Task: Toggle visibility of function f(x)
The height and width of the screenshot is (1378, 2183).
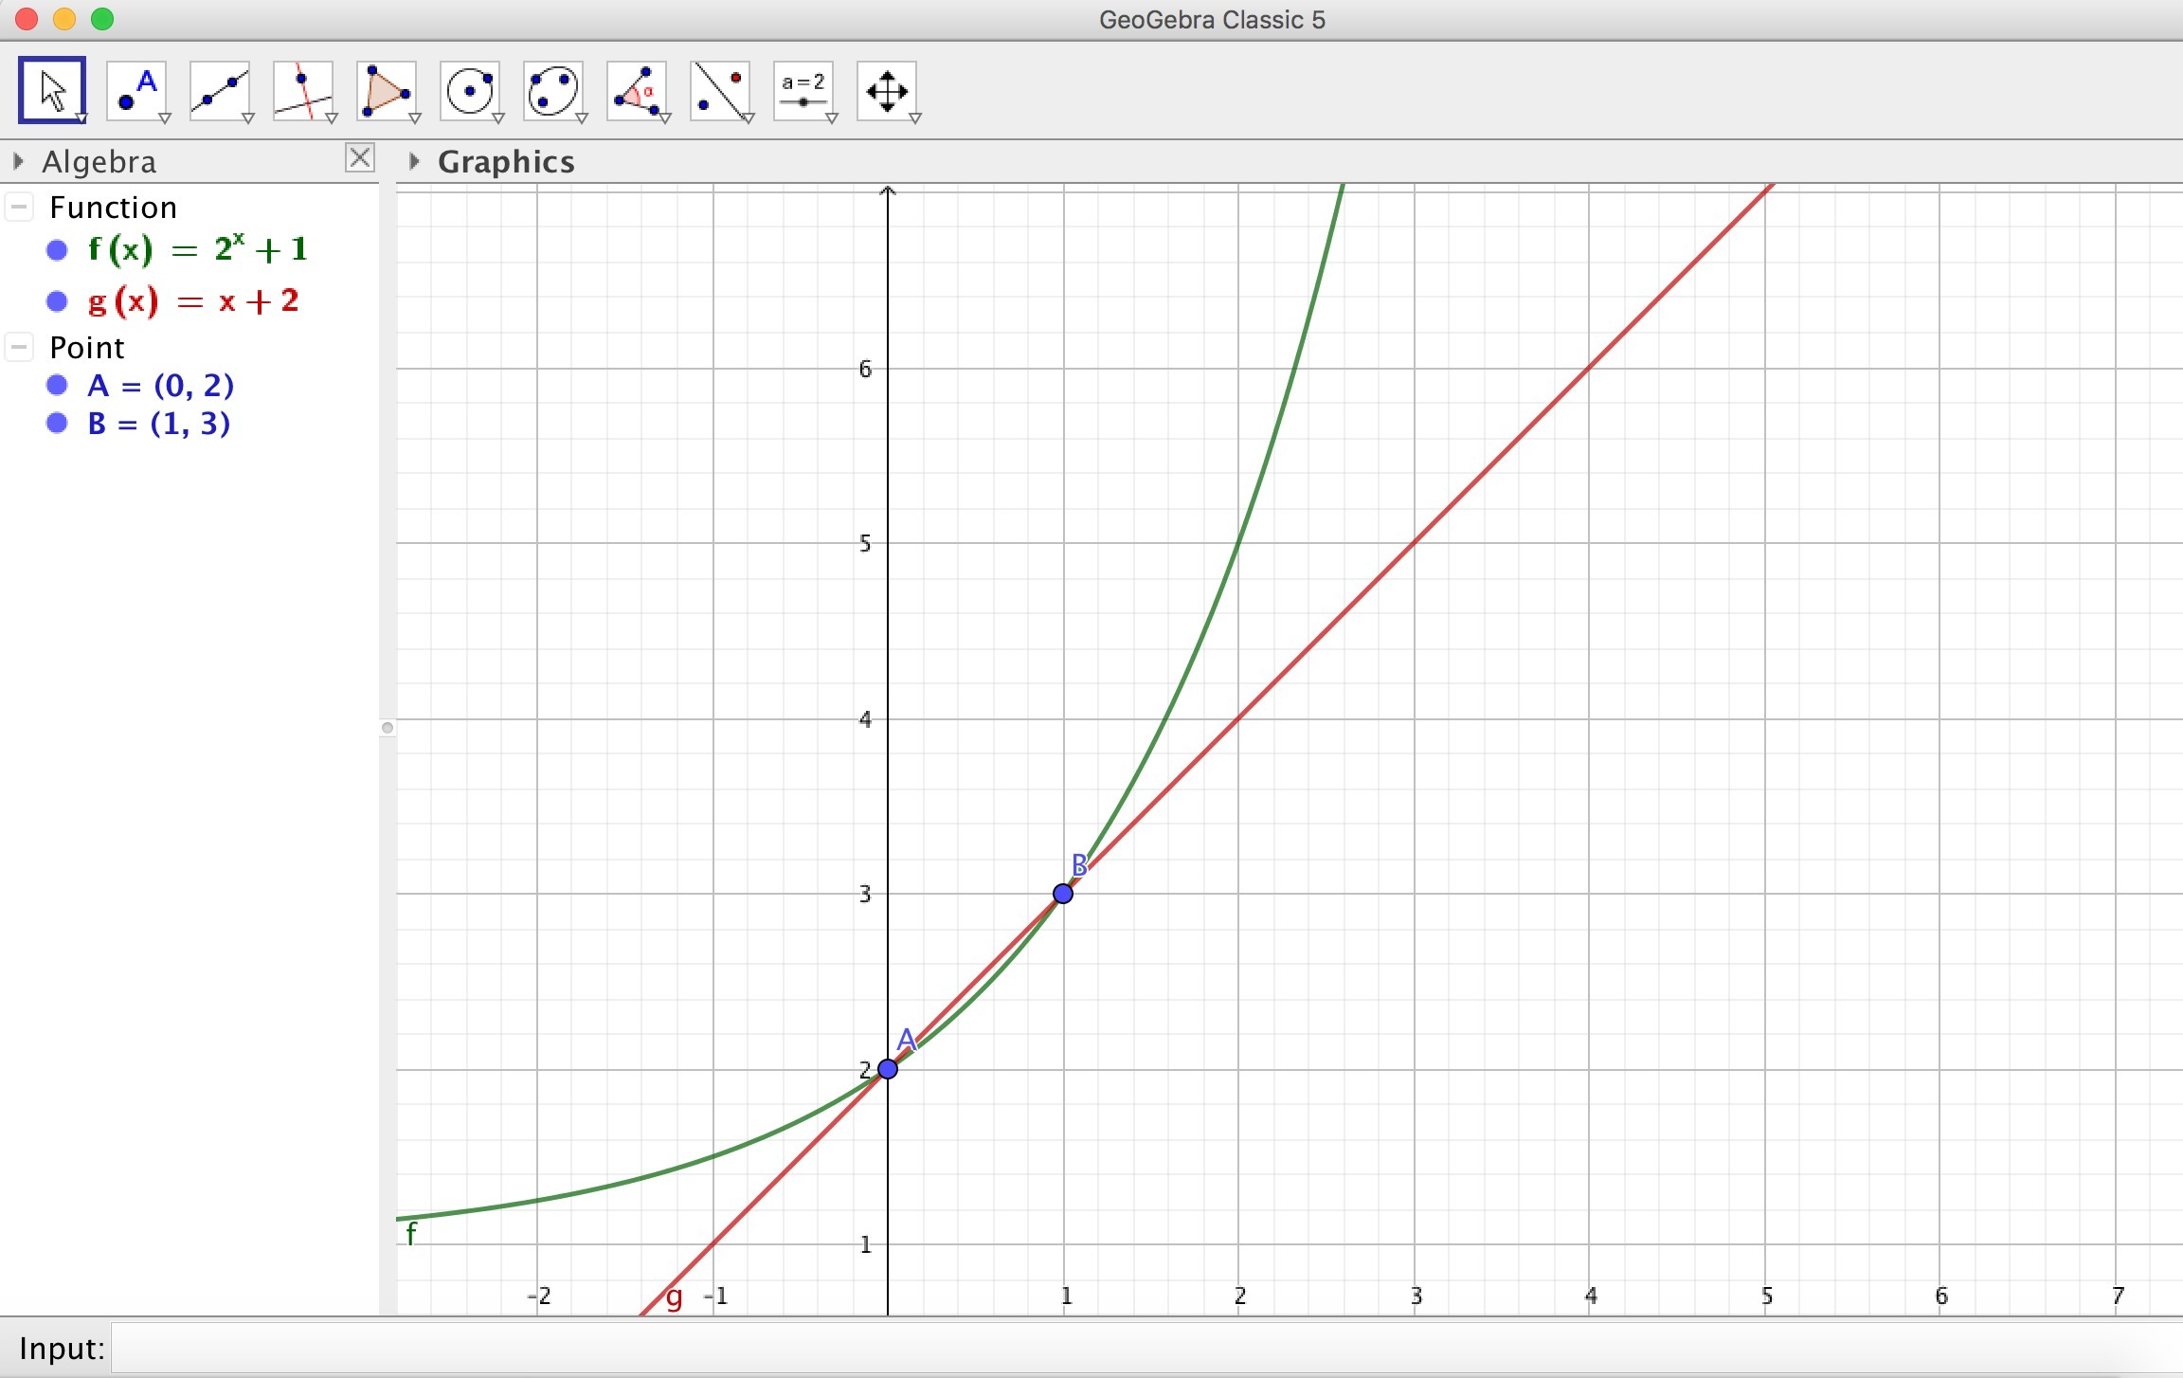Action: [57, 250]
